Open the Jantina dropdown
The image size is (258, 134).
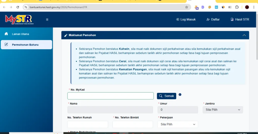[x=223, y=110]
